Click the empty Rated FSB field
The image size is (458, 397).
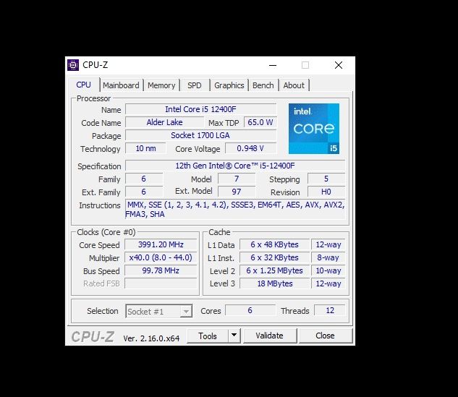click(161, 283)
